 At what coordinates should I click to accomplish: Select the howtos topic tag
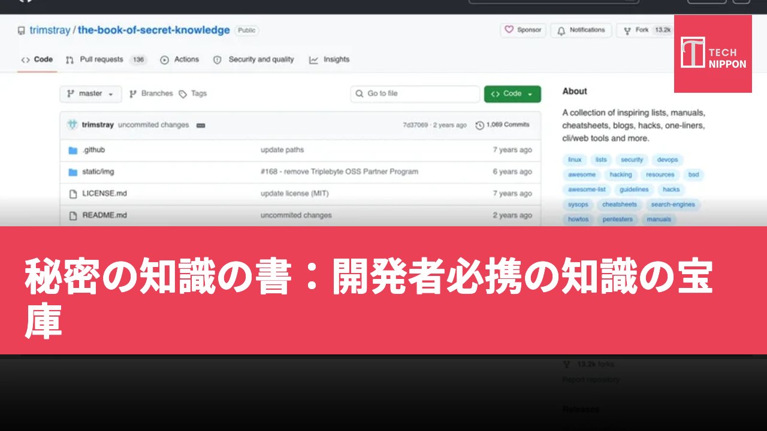pos(578,220)
